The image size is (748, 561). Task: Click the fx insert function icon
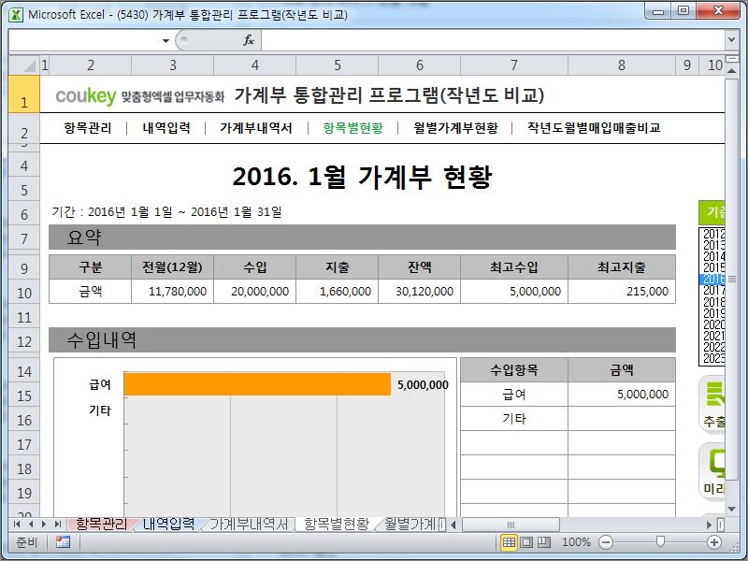coord(248,40)
